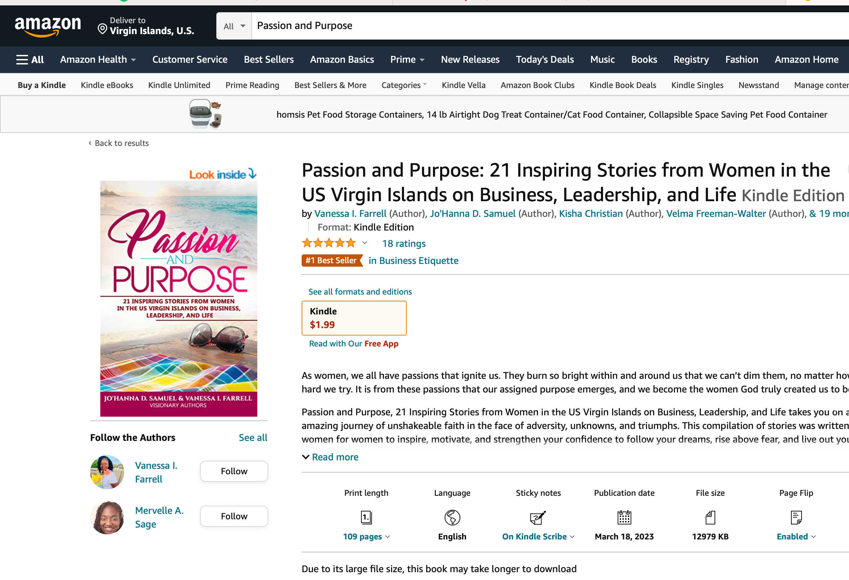Expand the Categories dropdown
849x580 pixels.
[404, 85]
